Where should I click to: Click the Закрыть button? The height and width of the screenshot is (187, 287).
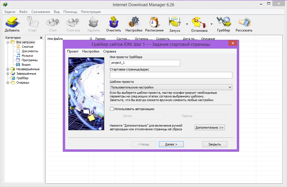click(215, 144)
